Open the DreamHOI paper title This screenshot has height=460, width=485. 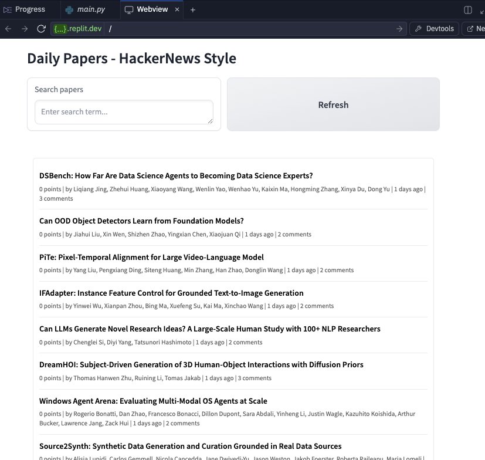201,365
